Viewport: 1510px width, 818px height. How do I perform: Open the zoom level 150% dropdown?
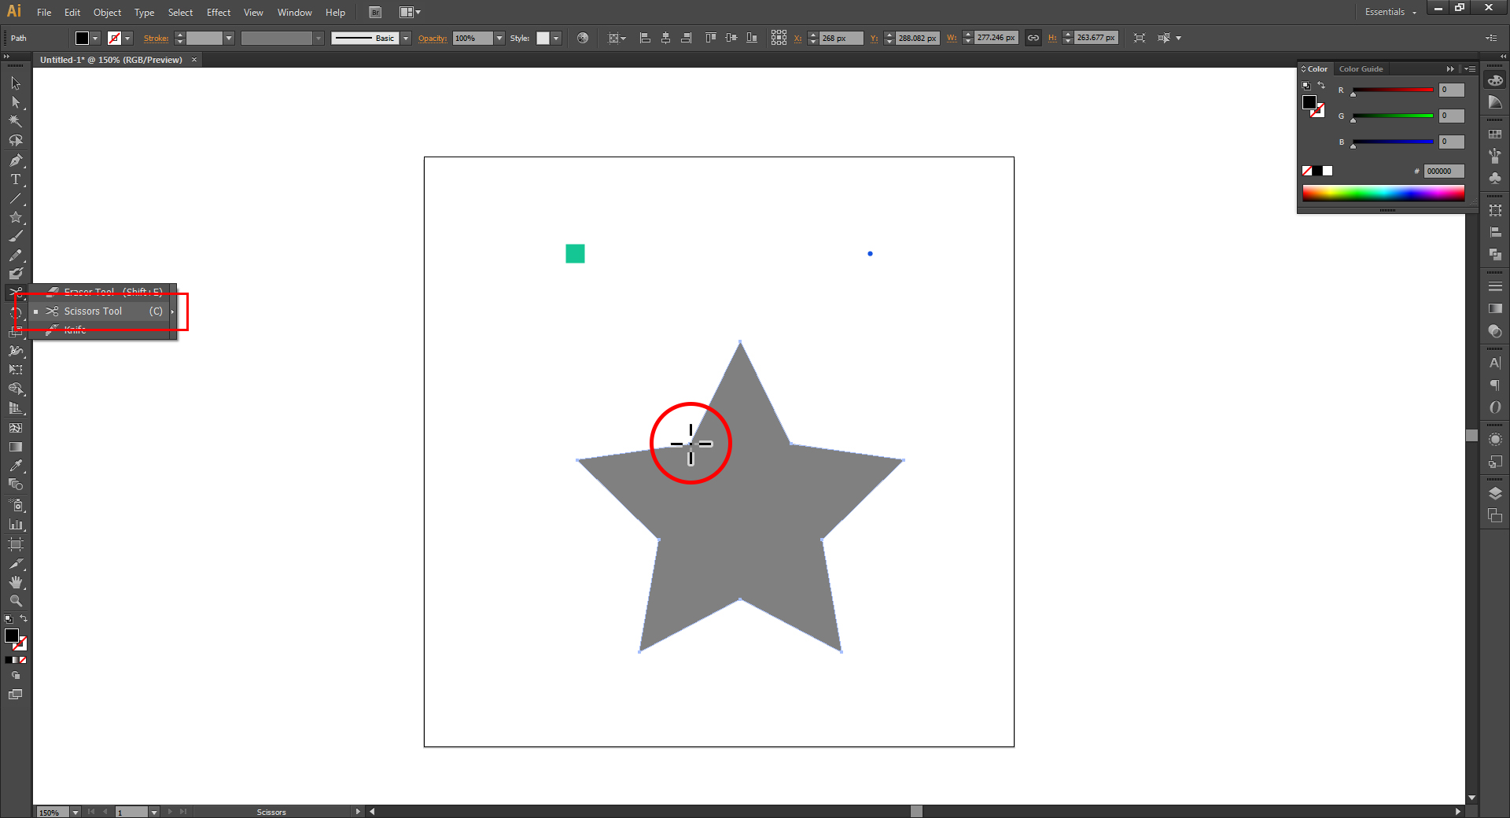75,812
